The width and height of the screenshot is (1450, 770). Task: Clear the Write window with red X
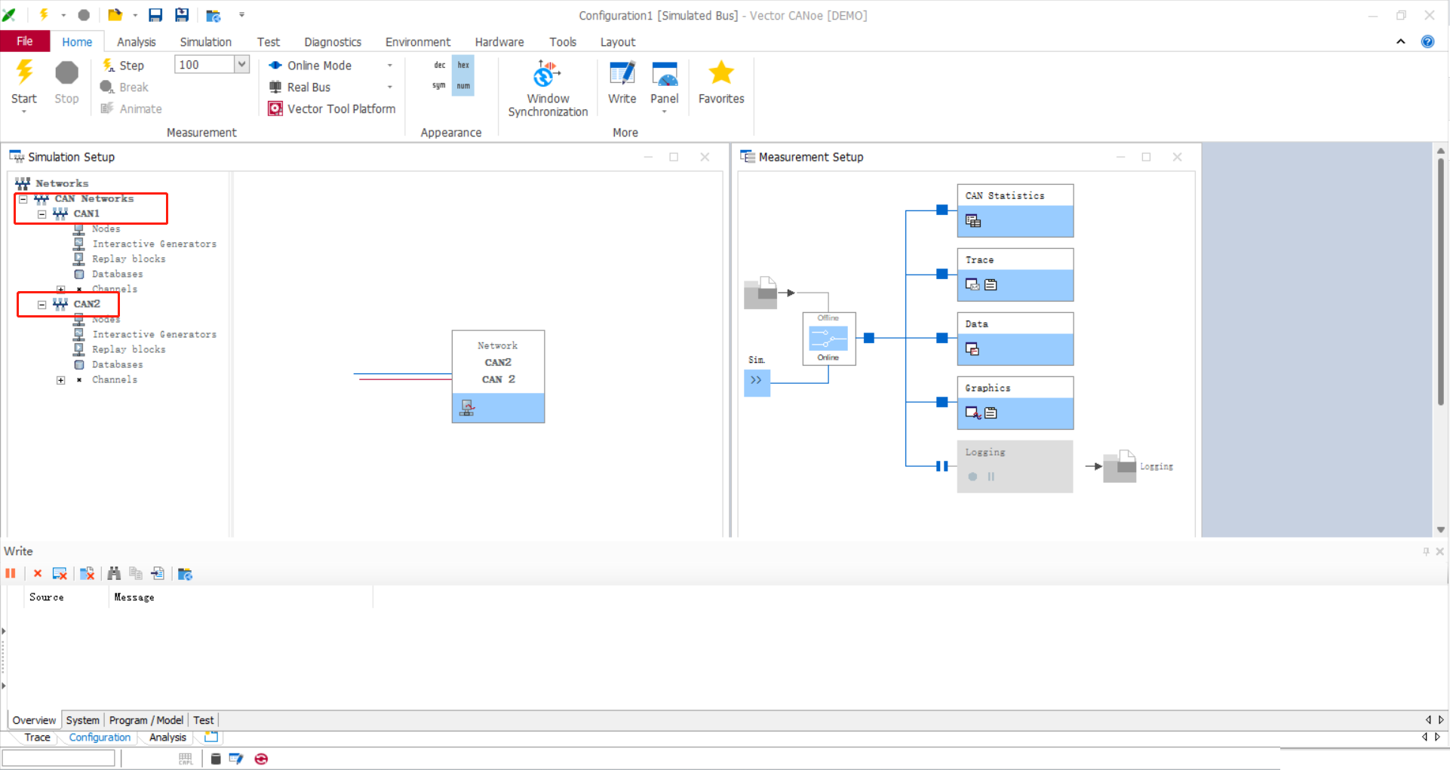[x=38, y=574]
